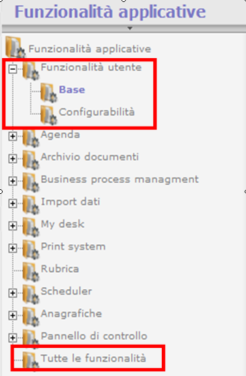Open the Base item

click(x=72, y=89)
